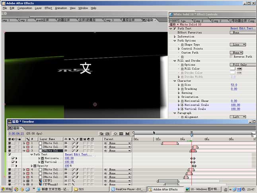This screenshot has height=193, width=257.
Task: Open the Layer menu
Action: pyautogui.click(x=38, y=8)
